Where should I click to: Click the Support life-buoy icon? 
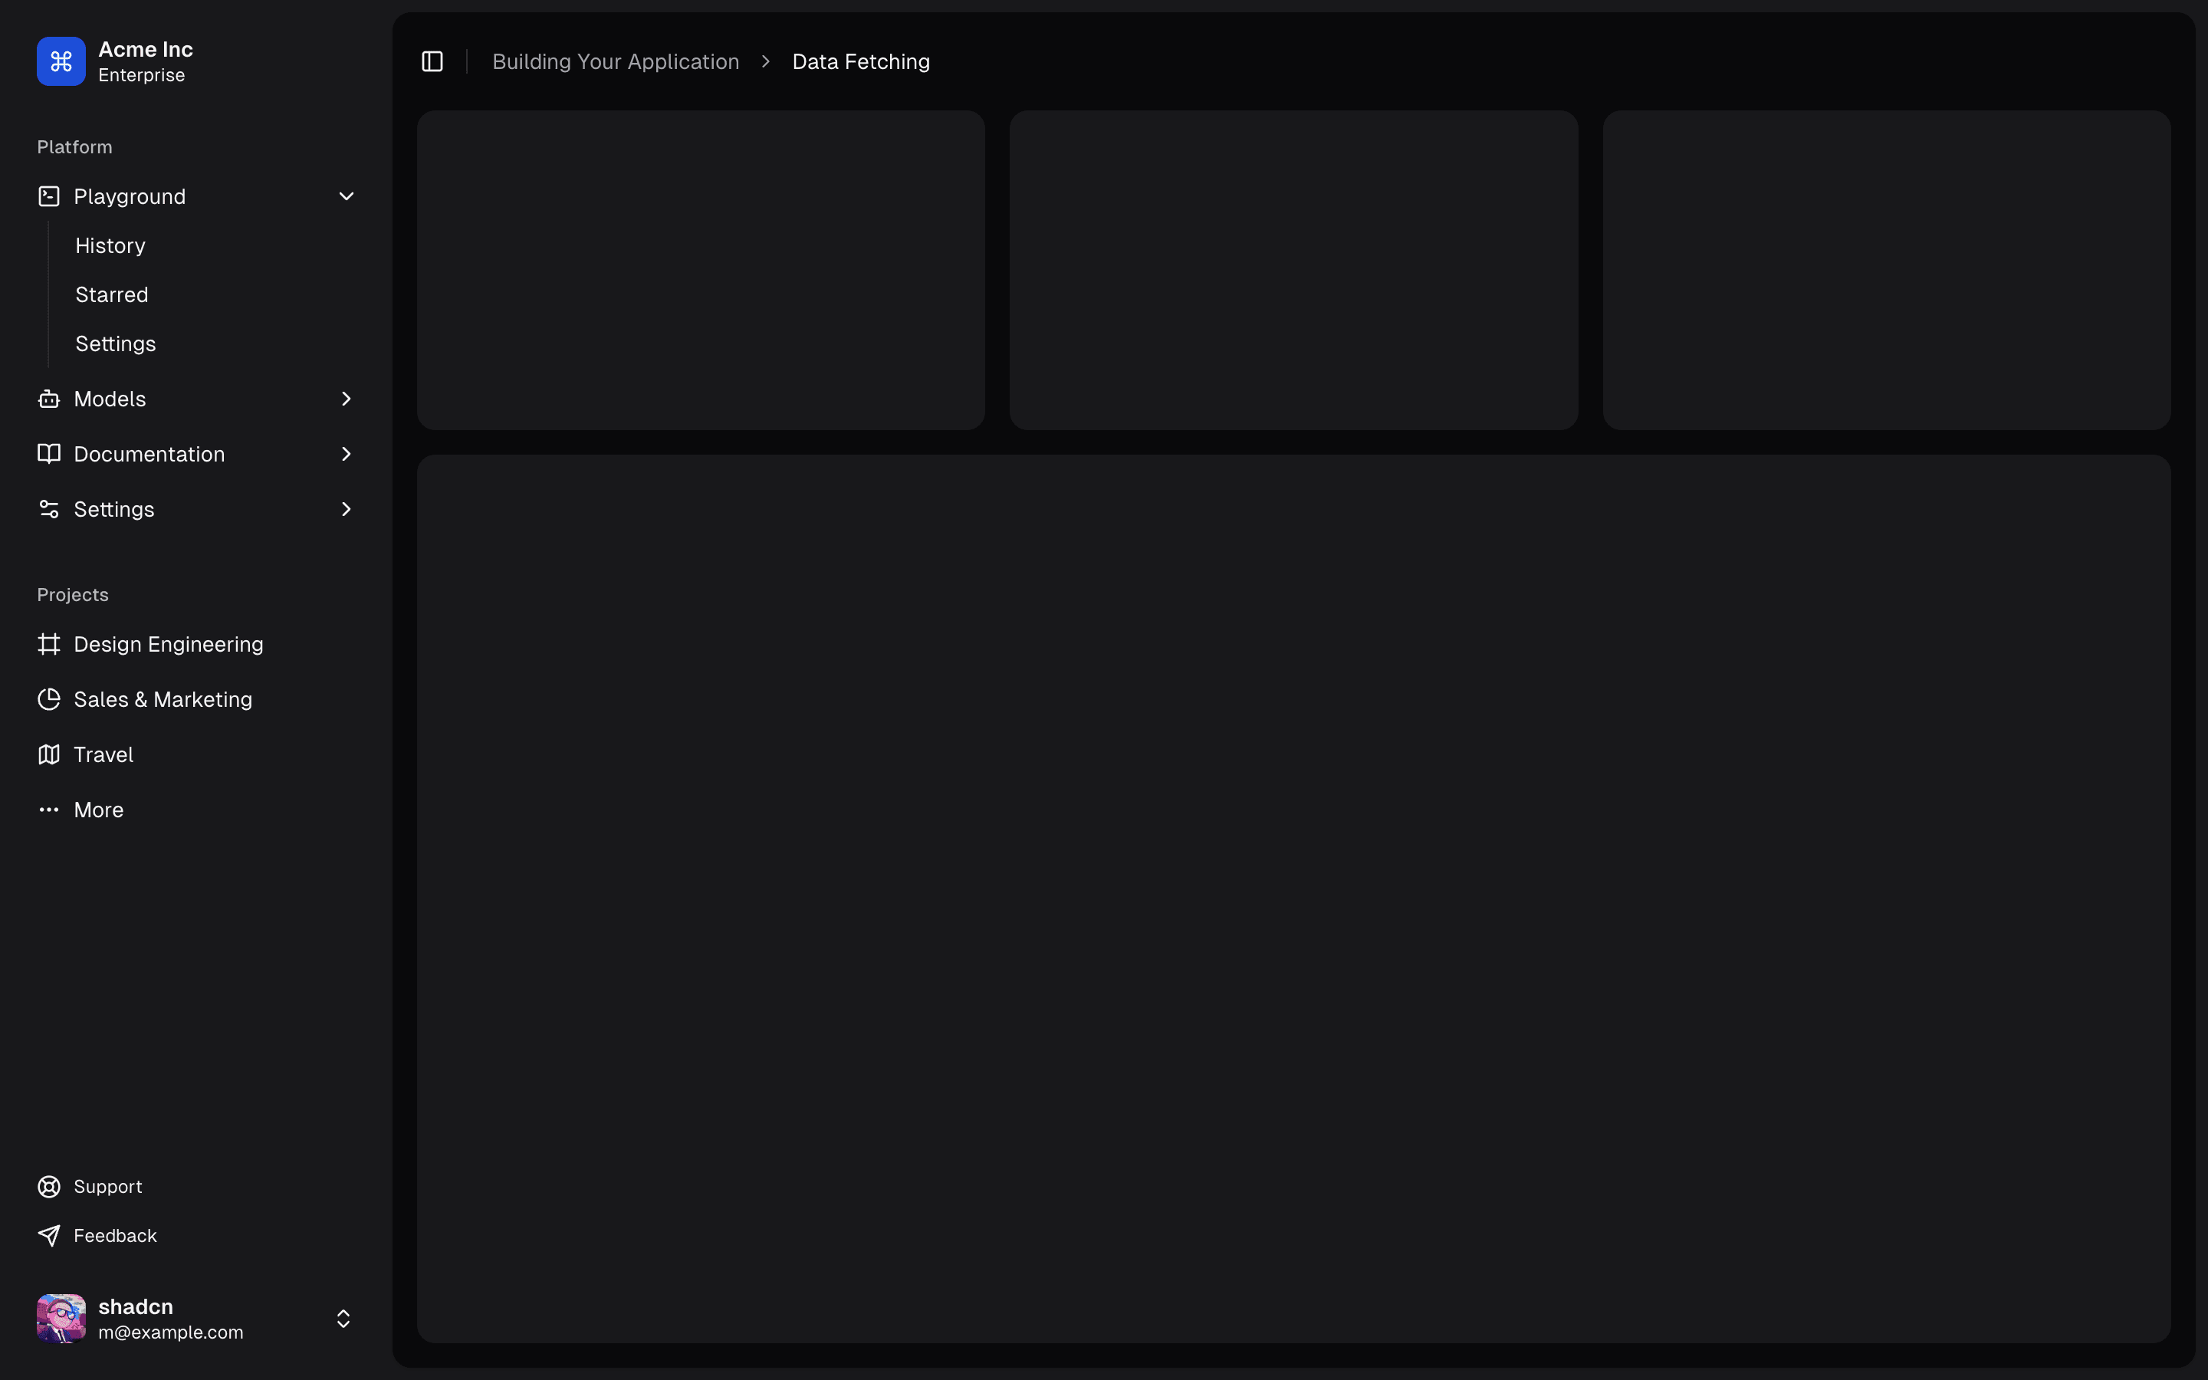coord(48,1185)
